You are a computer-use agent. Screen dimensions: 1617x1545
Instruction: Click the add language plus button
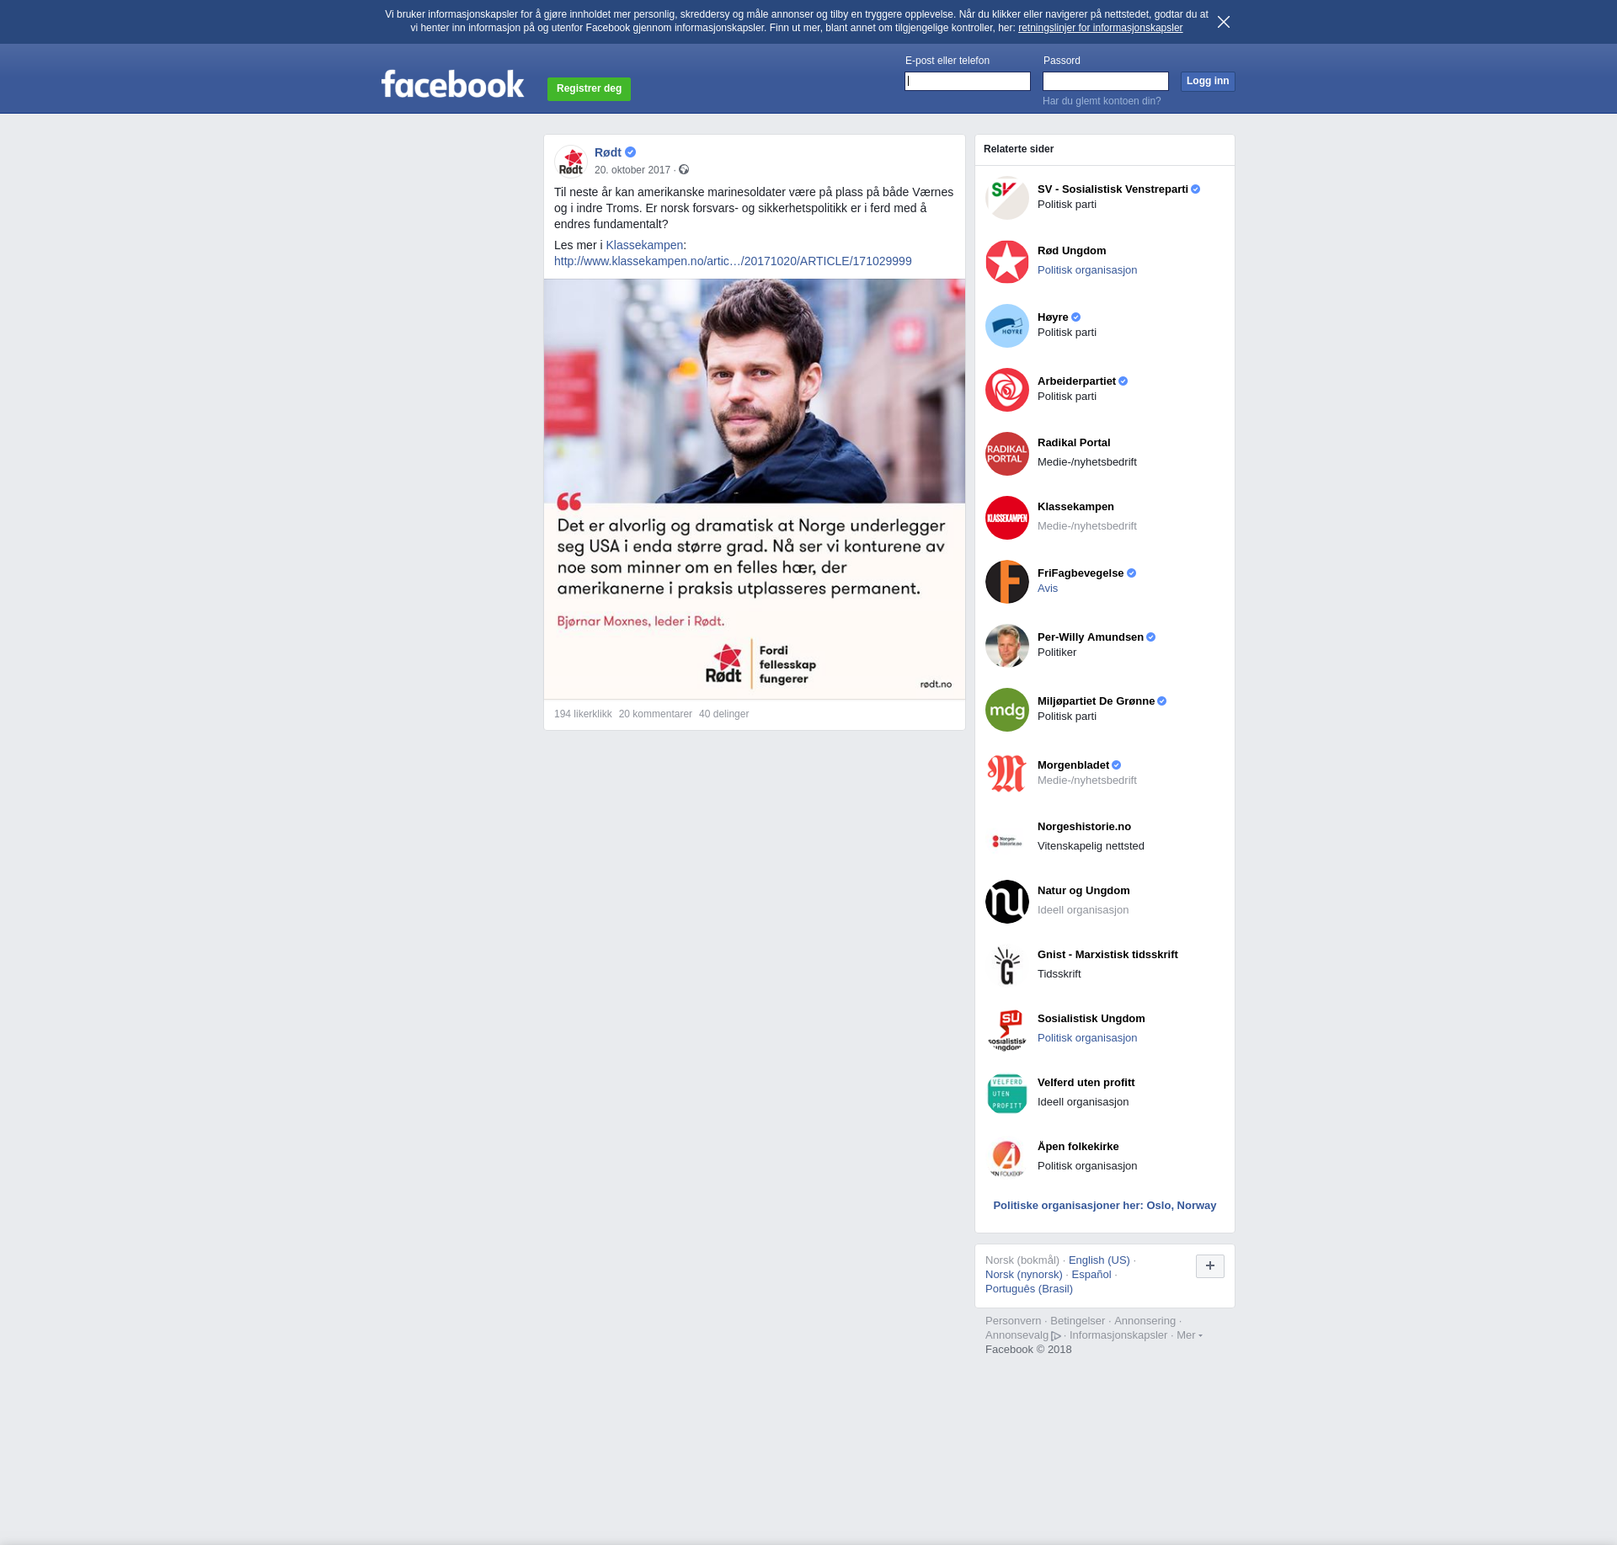(x=1210, y=1265)
